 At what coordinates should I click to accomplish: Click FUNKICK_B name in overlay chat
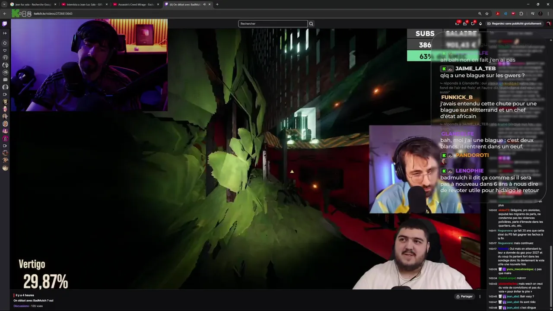(457, 97)
